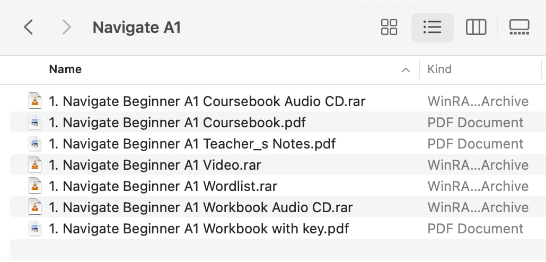The image size is (546, 262).
Task: Click VLC icon of Video.rar
Action: [x=35, y=165]
